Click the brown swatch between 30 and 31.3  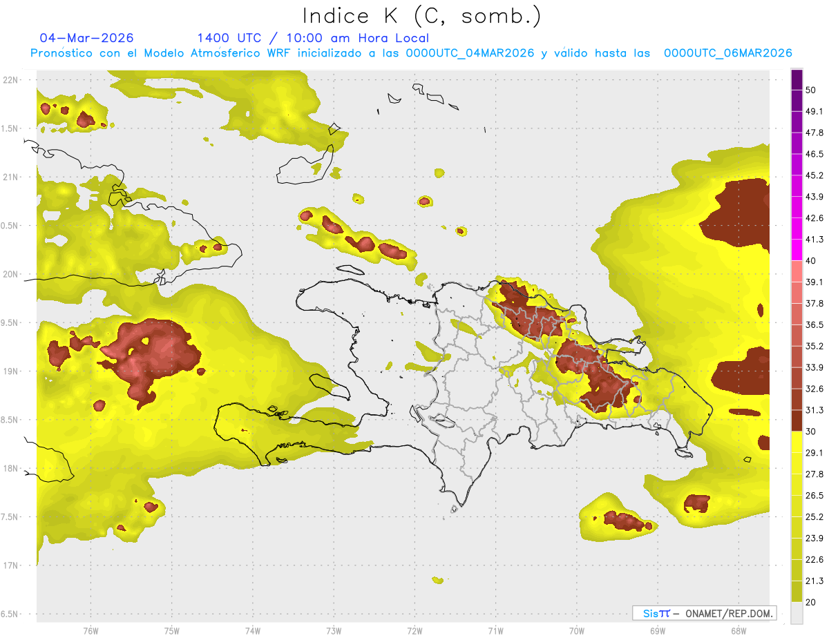797,421
